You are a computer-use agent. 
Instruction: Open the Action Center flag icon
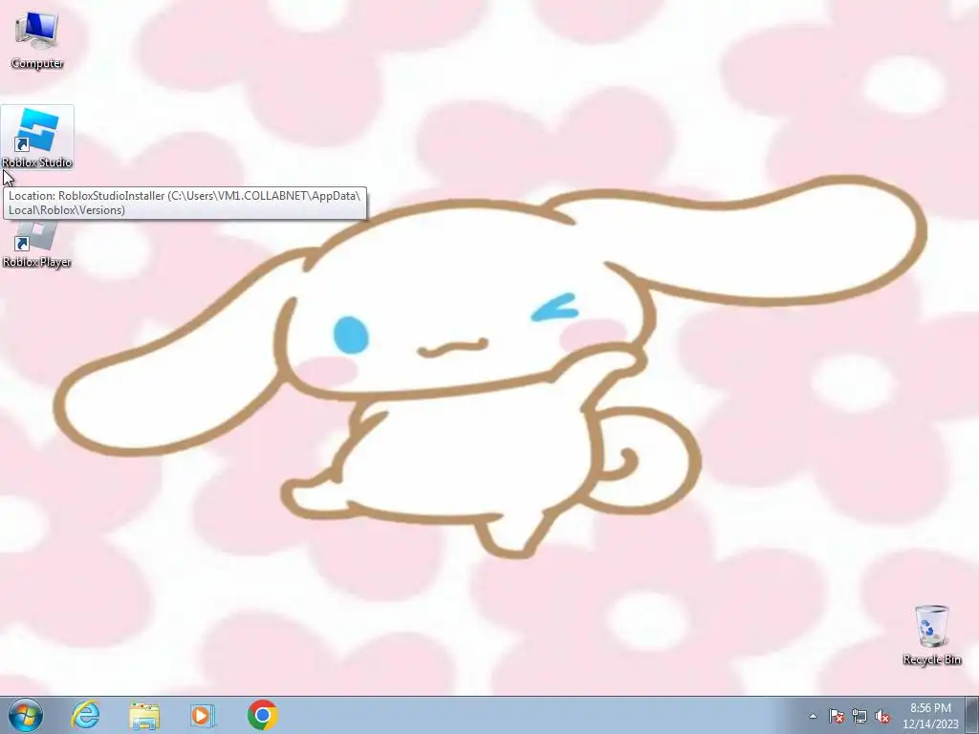[836, 716]
